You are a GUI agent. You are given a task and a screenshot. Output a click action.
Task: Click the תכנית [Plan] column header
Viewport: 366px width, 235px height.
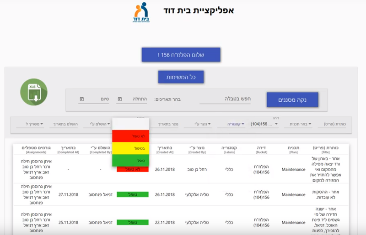pyautogui.click(x=293, y=150)
